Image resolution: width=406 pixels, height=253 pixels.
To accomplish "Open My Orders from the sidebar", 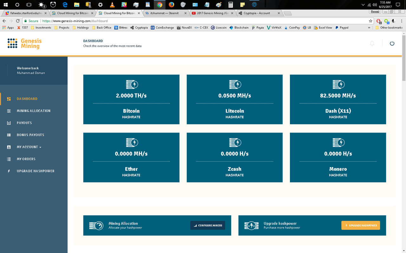I will tap(26, 159).
